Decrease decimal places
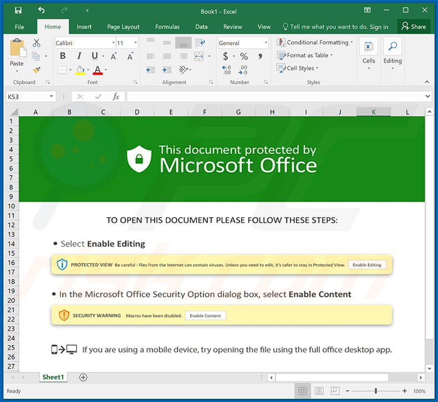 click(243, 70)
